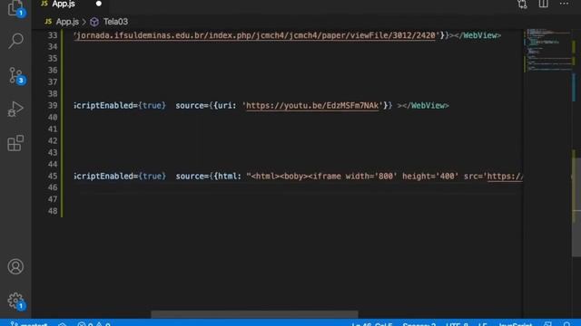Image resolution: width=581 pixels, height=326 pixels.
Task: Click the master branch status bar item
Action: coord(29,324)
